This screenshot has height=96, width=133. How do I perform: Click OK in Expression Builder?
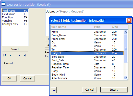tap(9, 78)
